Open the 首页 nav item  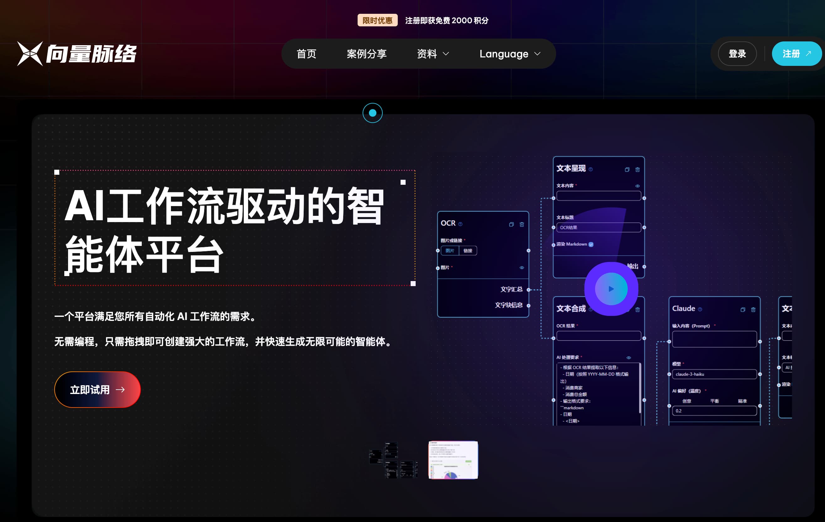pyautogui.click(x=306, y=54)
